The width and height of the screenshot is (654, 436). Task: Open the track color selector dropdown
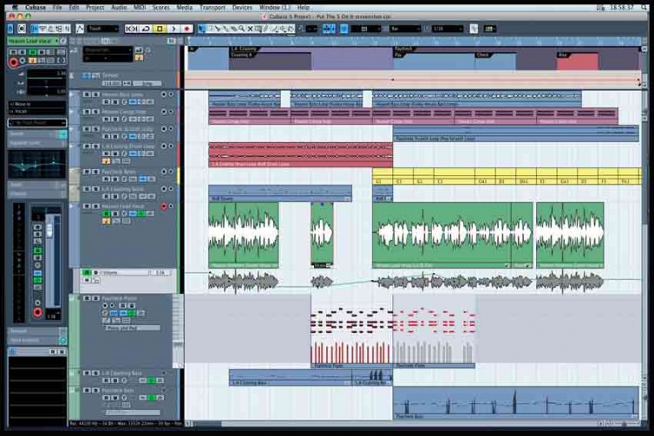pyautogui.click(x=490, y=29)
